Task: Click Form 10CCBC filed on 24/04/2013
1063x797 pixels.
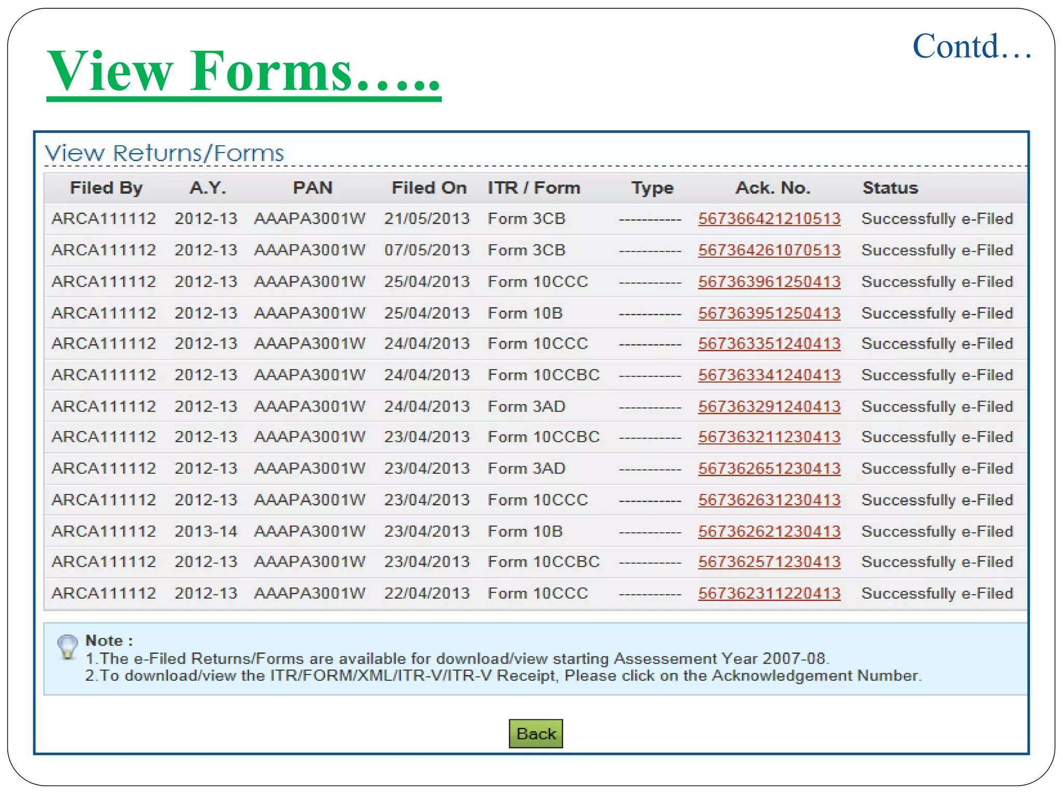Action: (543, 375)
